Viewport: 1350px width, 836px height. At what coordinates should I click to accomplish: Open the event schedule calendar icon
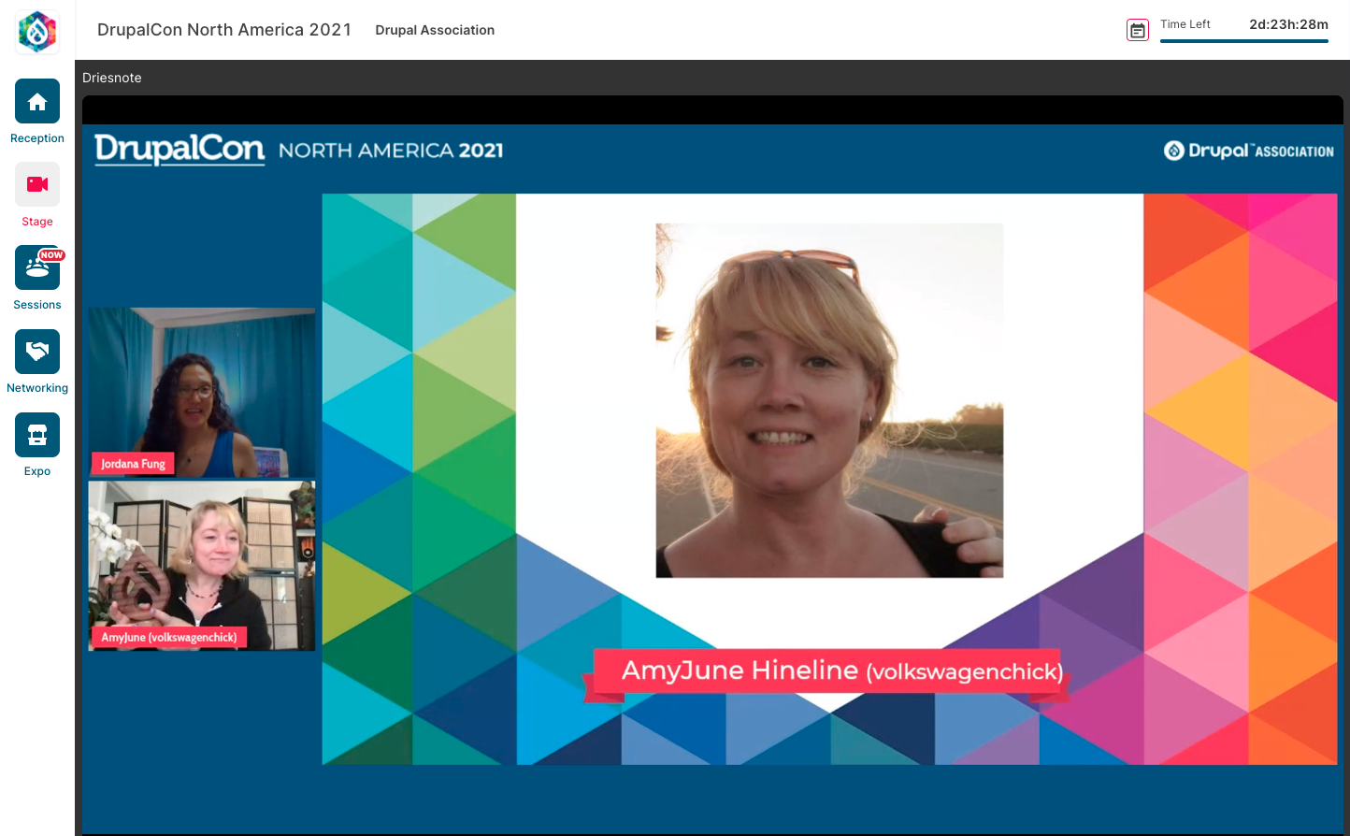(1137, 29)
